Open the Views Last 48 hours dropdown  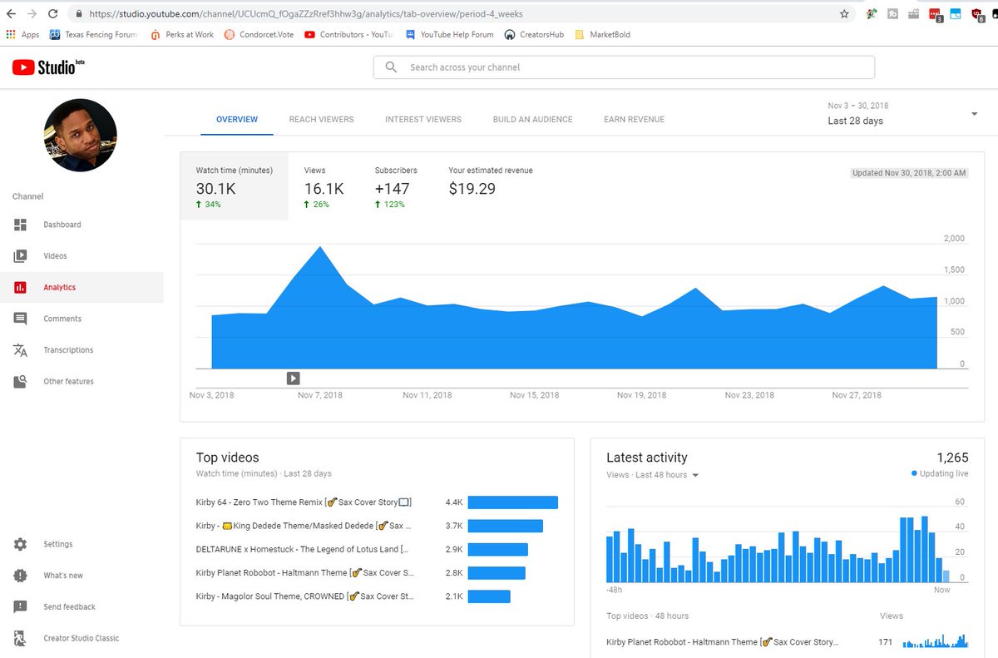coord(653,475)
